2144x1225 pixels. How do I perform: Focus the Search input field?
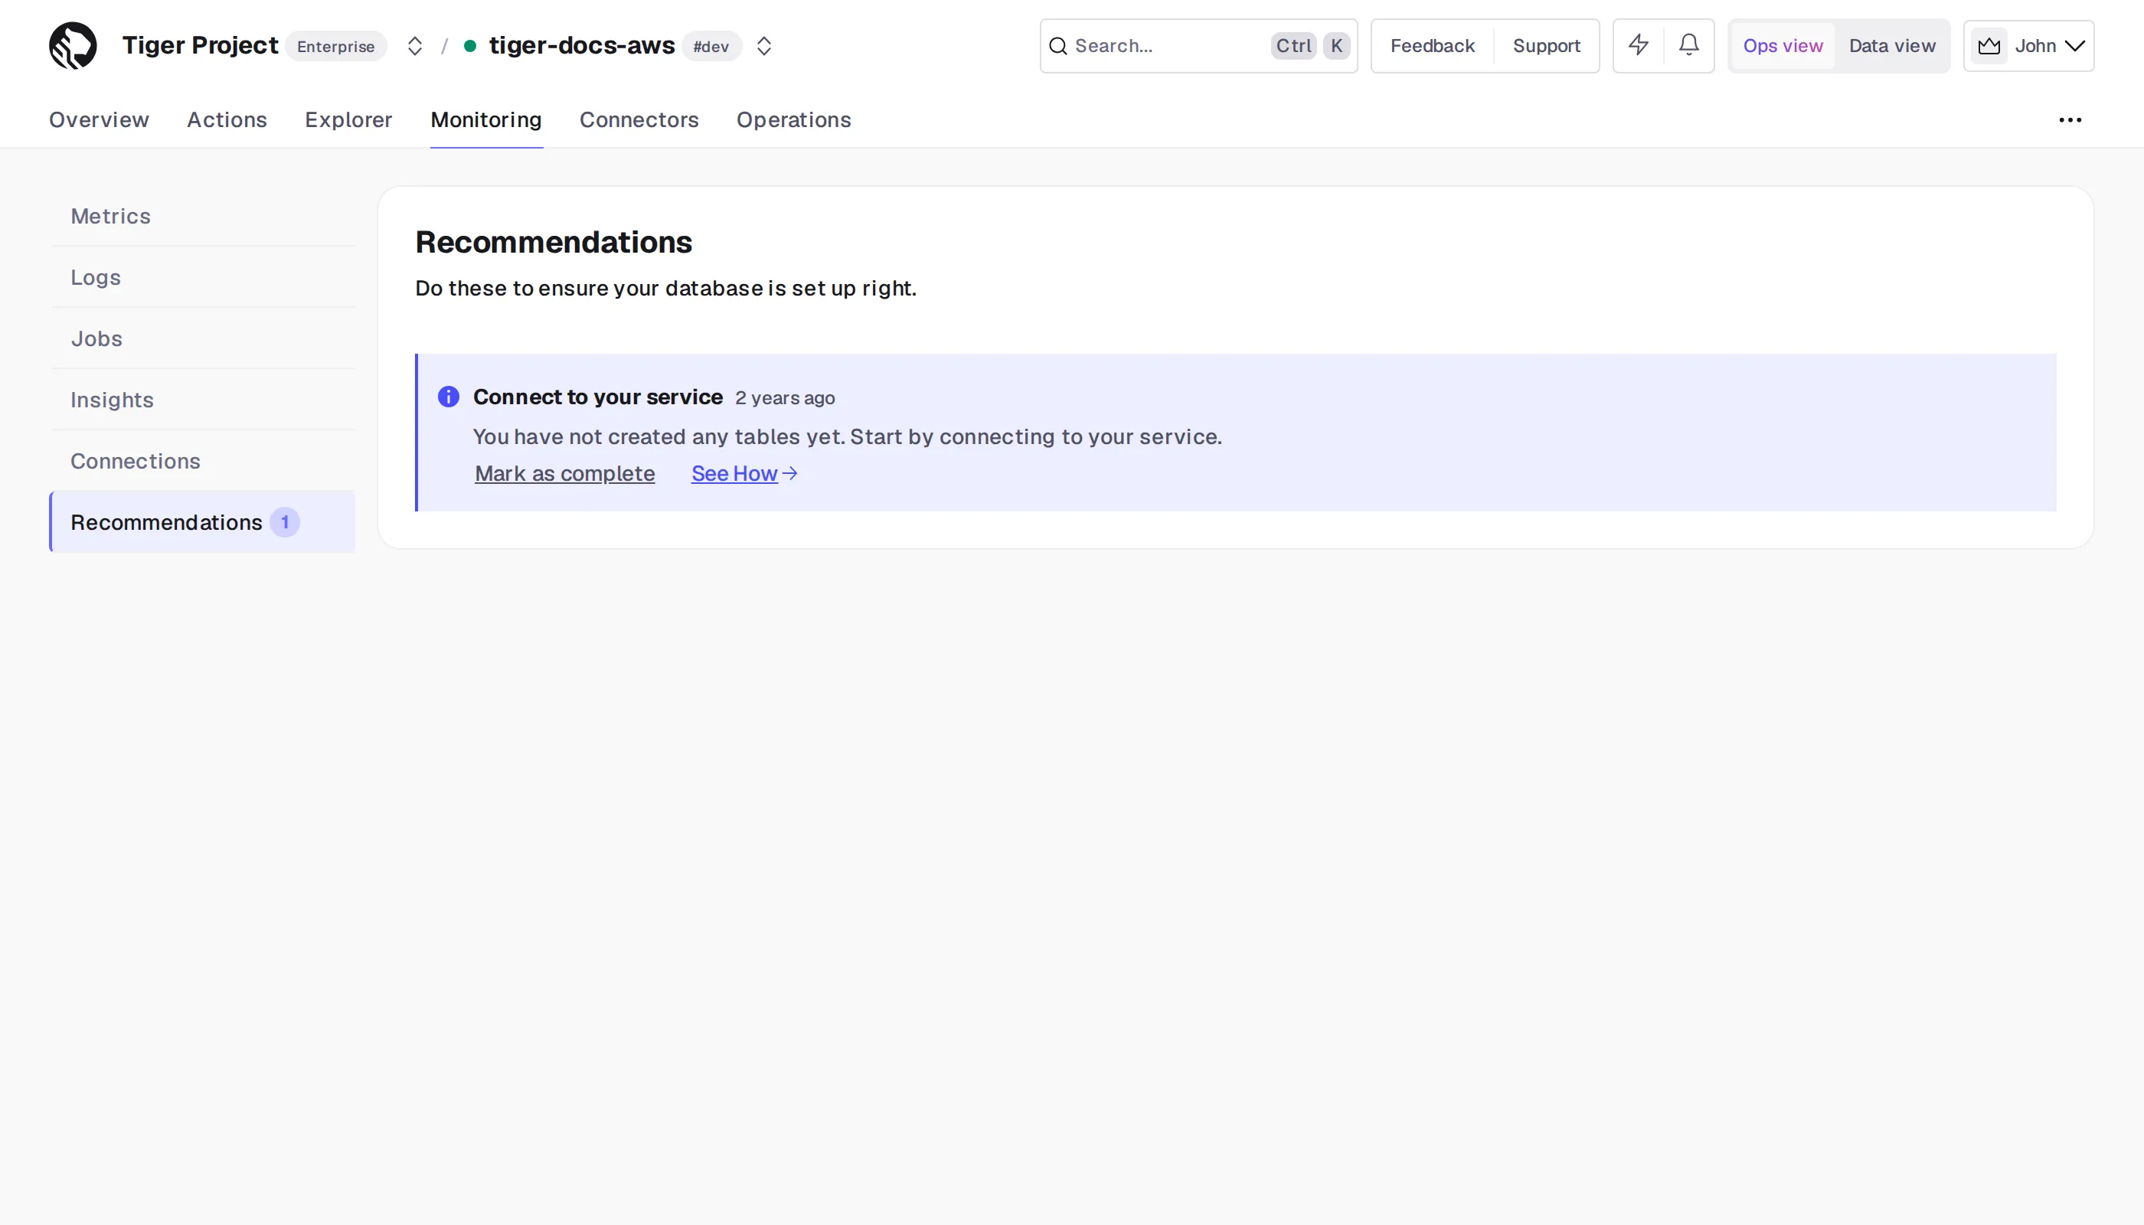tap(1198, 46)
